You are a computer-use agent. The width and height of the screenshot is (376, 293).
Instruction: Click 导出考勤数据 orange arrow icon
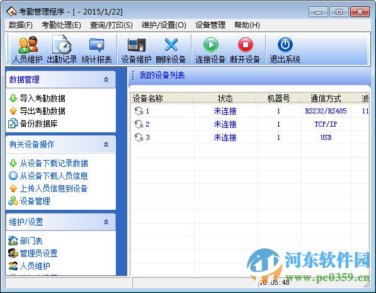13,111
